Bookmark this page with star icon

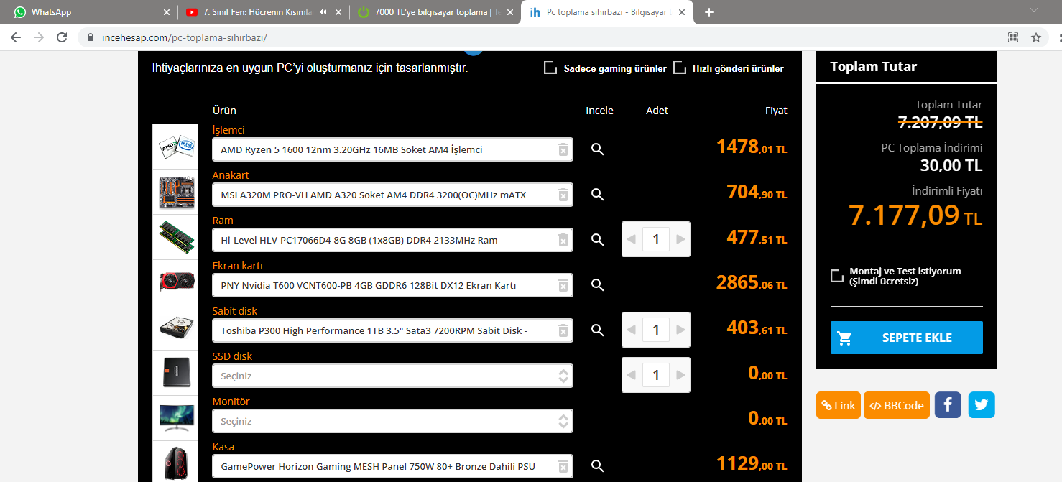pyautogui.click(x=1036, y=37)
